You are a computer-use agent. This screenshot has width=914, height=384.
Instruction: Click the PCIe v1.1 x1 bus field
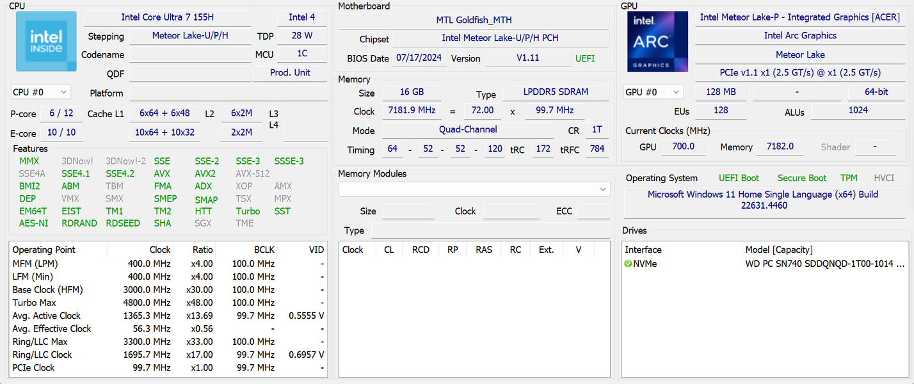(801, 73)
